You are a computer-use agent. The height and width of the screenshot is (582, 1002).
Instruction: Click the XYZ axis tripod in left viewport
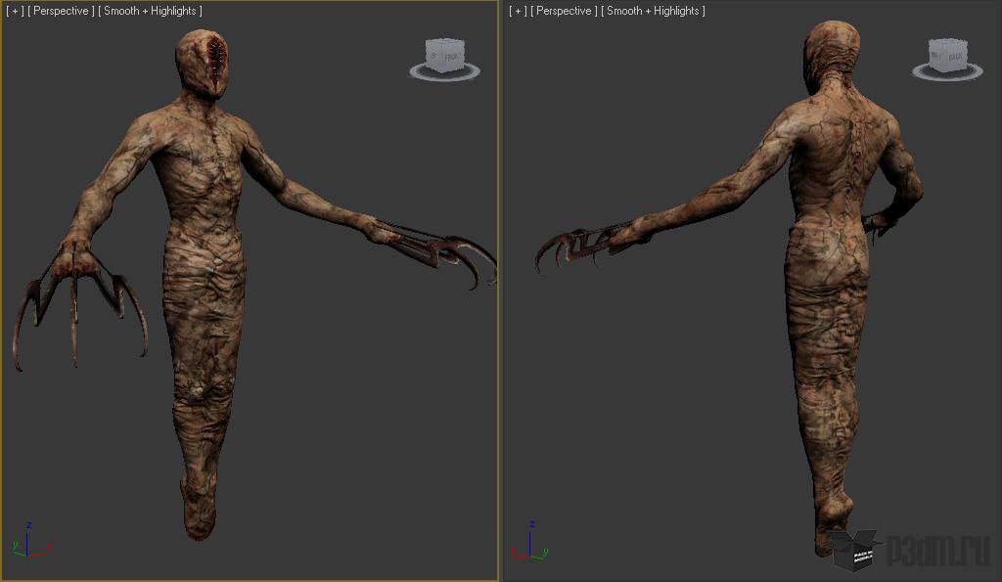pyautogui.click(x=30, y=541)
